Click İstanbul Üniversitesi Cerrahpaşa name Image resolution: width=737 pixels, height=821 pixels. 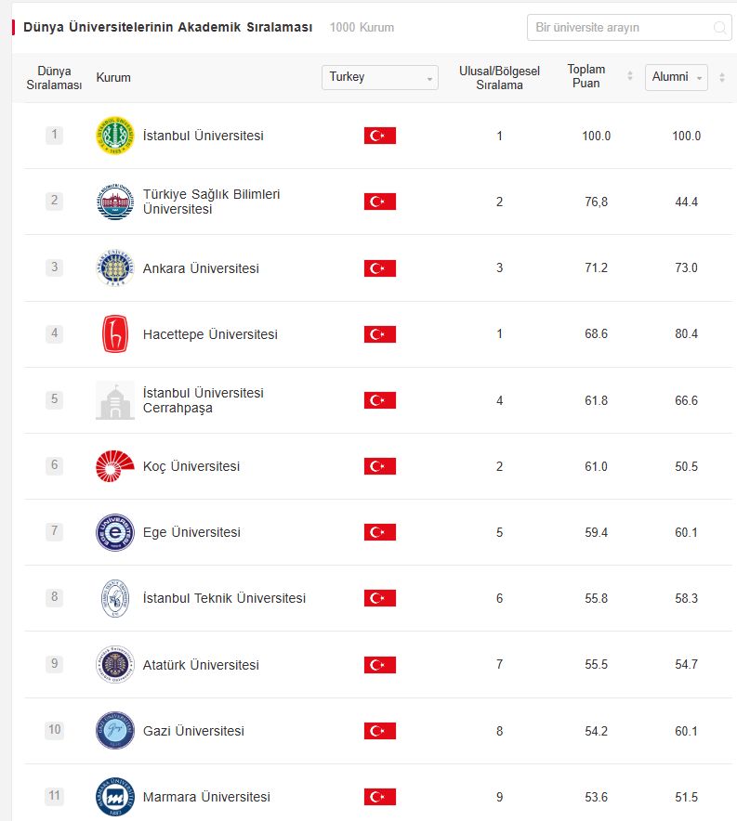pyautogui.click(x=203, y=400)
